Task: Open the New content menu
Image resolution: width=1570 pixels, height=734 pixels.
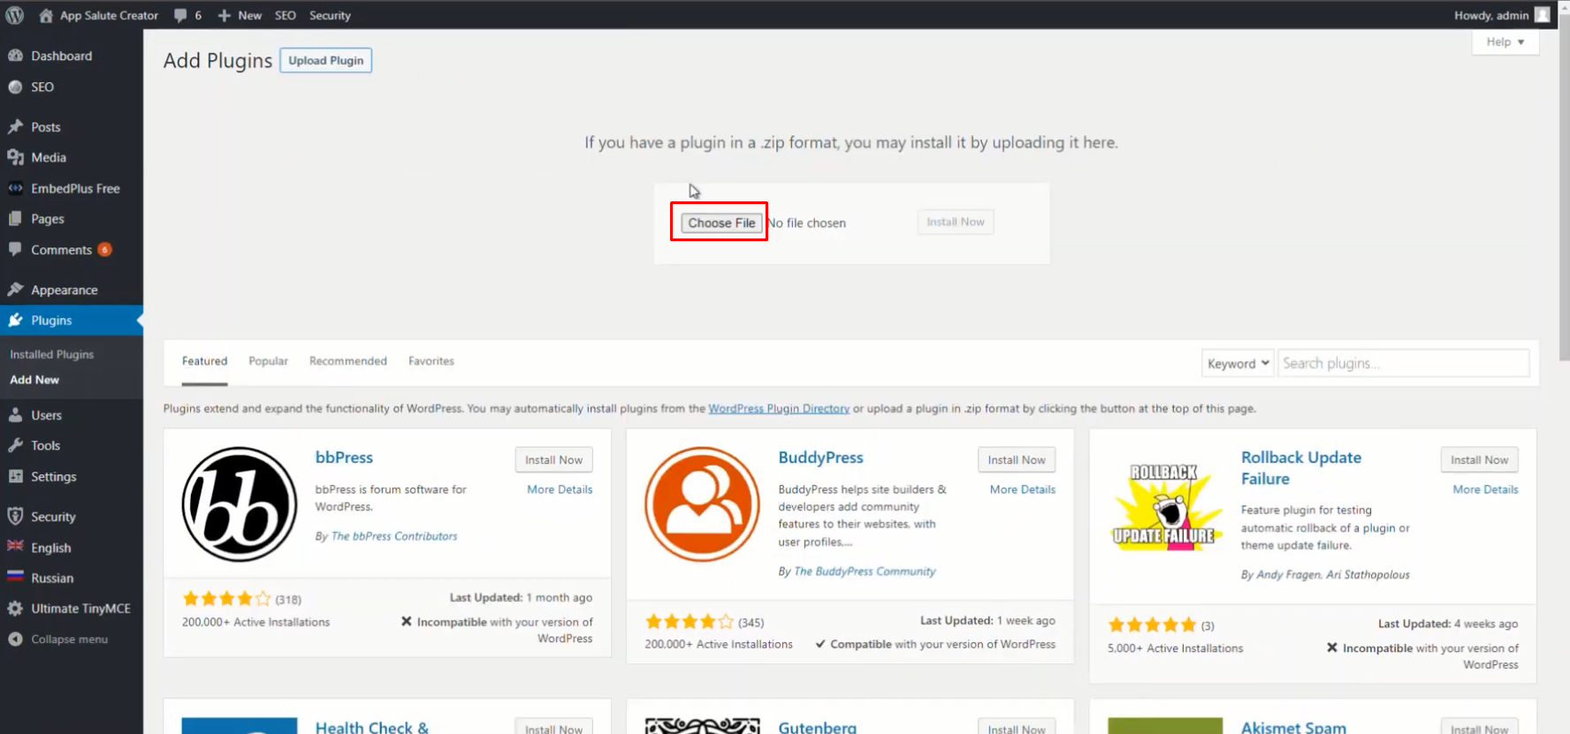Action: [x=240, y=15]
